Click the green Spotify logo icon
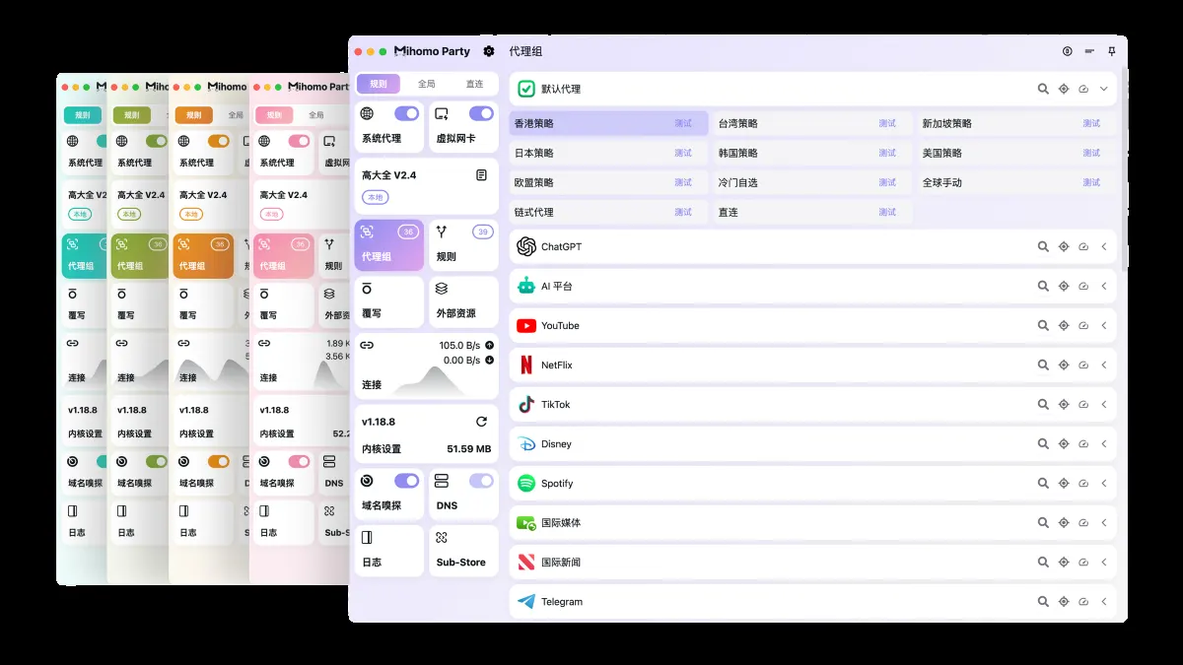The width and height of the screenshot is (1183, 665). click(526, 483)
